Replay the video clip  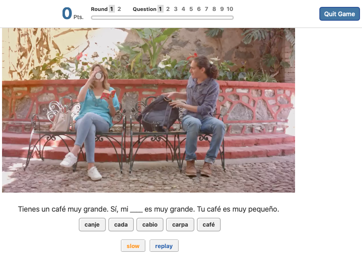pyautogui.click(x=164, y=246)
